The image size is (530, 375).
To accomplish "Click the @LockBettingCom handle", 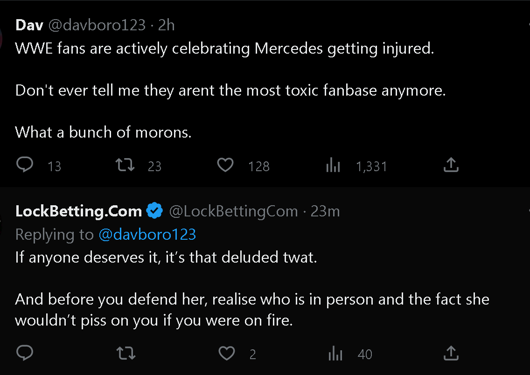I will pos(233,211).
